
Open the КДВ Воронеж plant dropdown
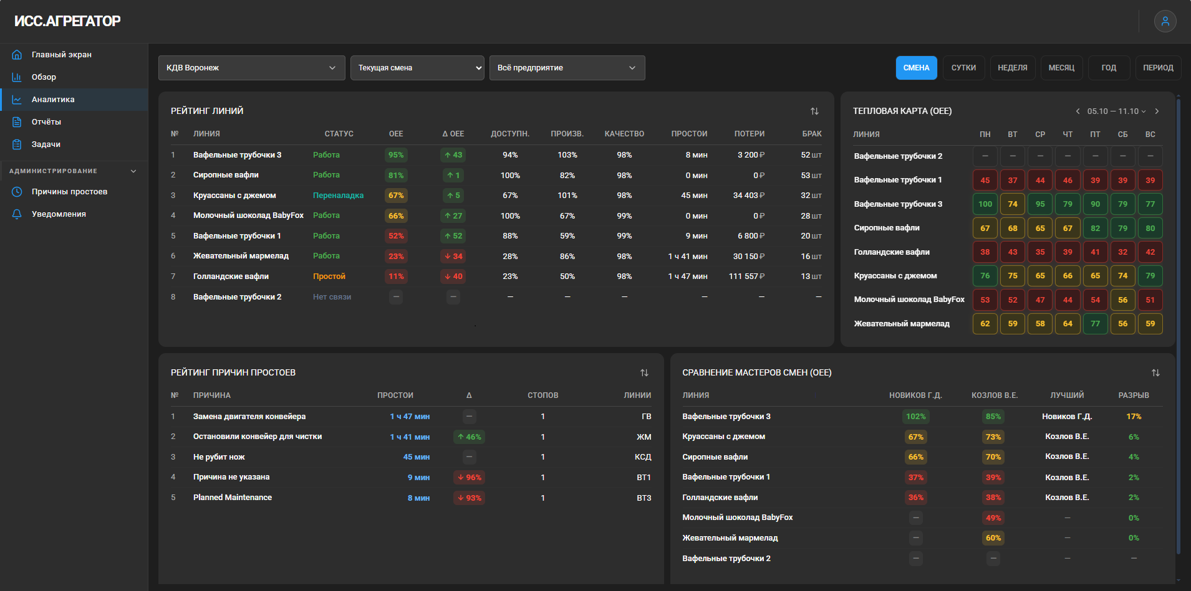(x=252, y=68)
